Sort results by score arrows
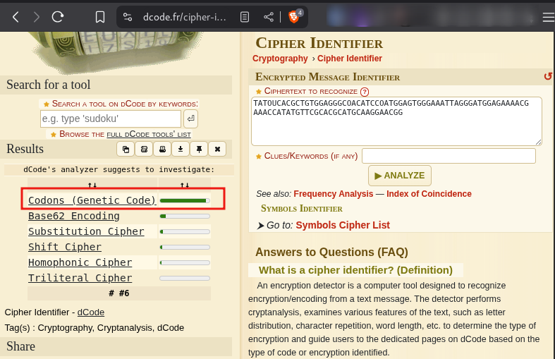Screen dimensions: 555x359 185,185
